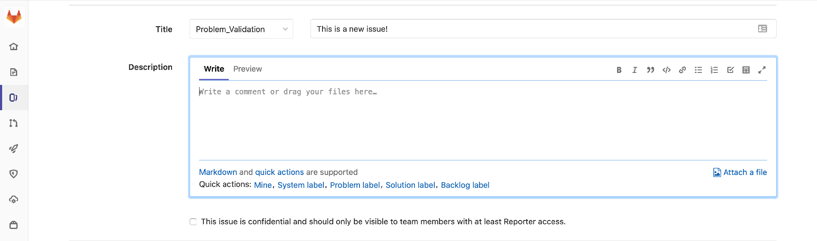This screenshot has height=241, width=817.
Task: Click the issue title input field
Action: (x=533, y=29)
